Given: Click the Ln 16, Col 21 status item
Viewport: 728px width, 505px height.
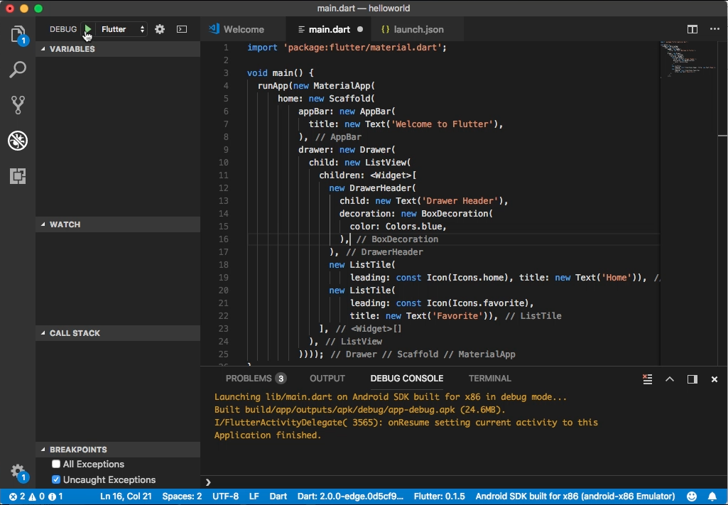Looking at the screenshot, I should tap(126, 496).
